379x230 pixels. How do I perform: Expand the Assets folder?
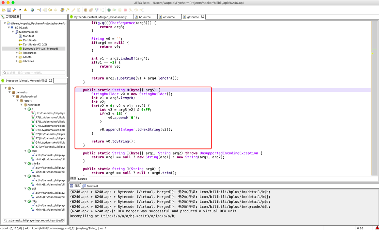point(17,57)
